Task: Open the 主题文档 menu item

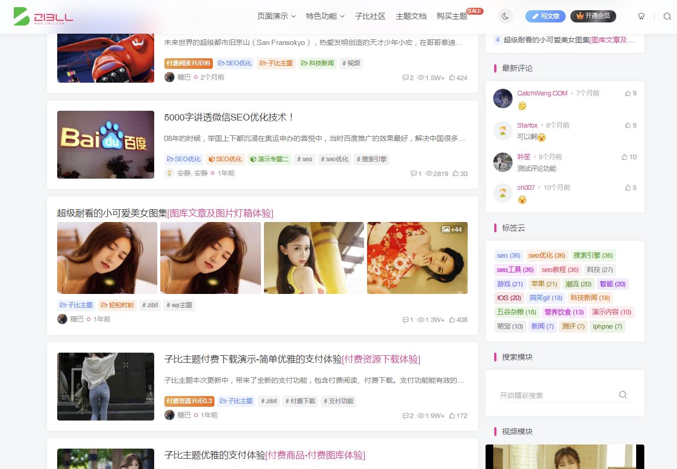Action: coord(411,16)
